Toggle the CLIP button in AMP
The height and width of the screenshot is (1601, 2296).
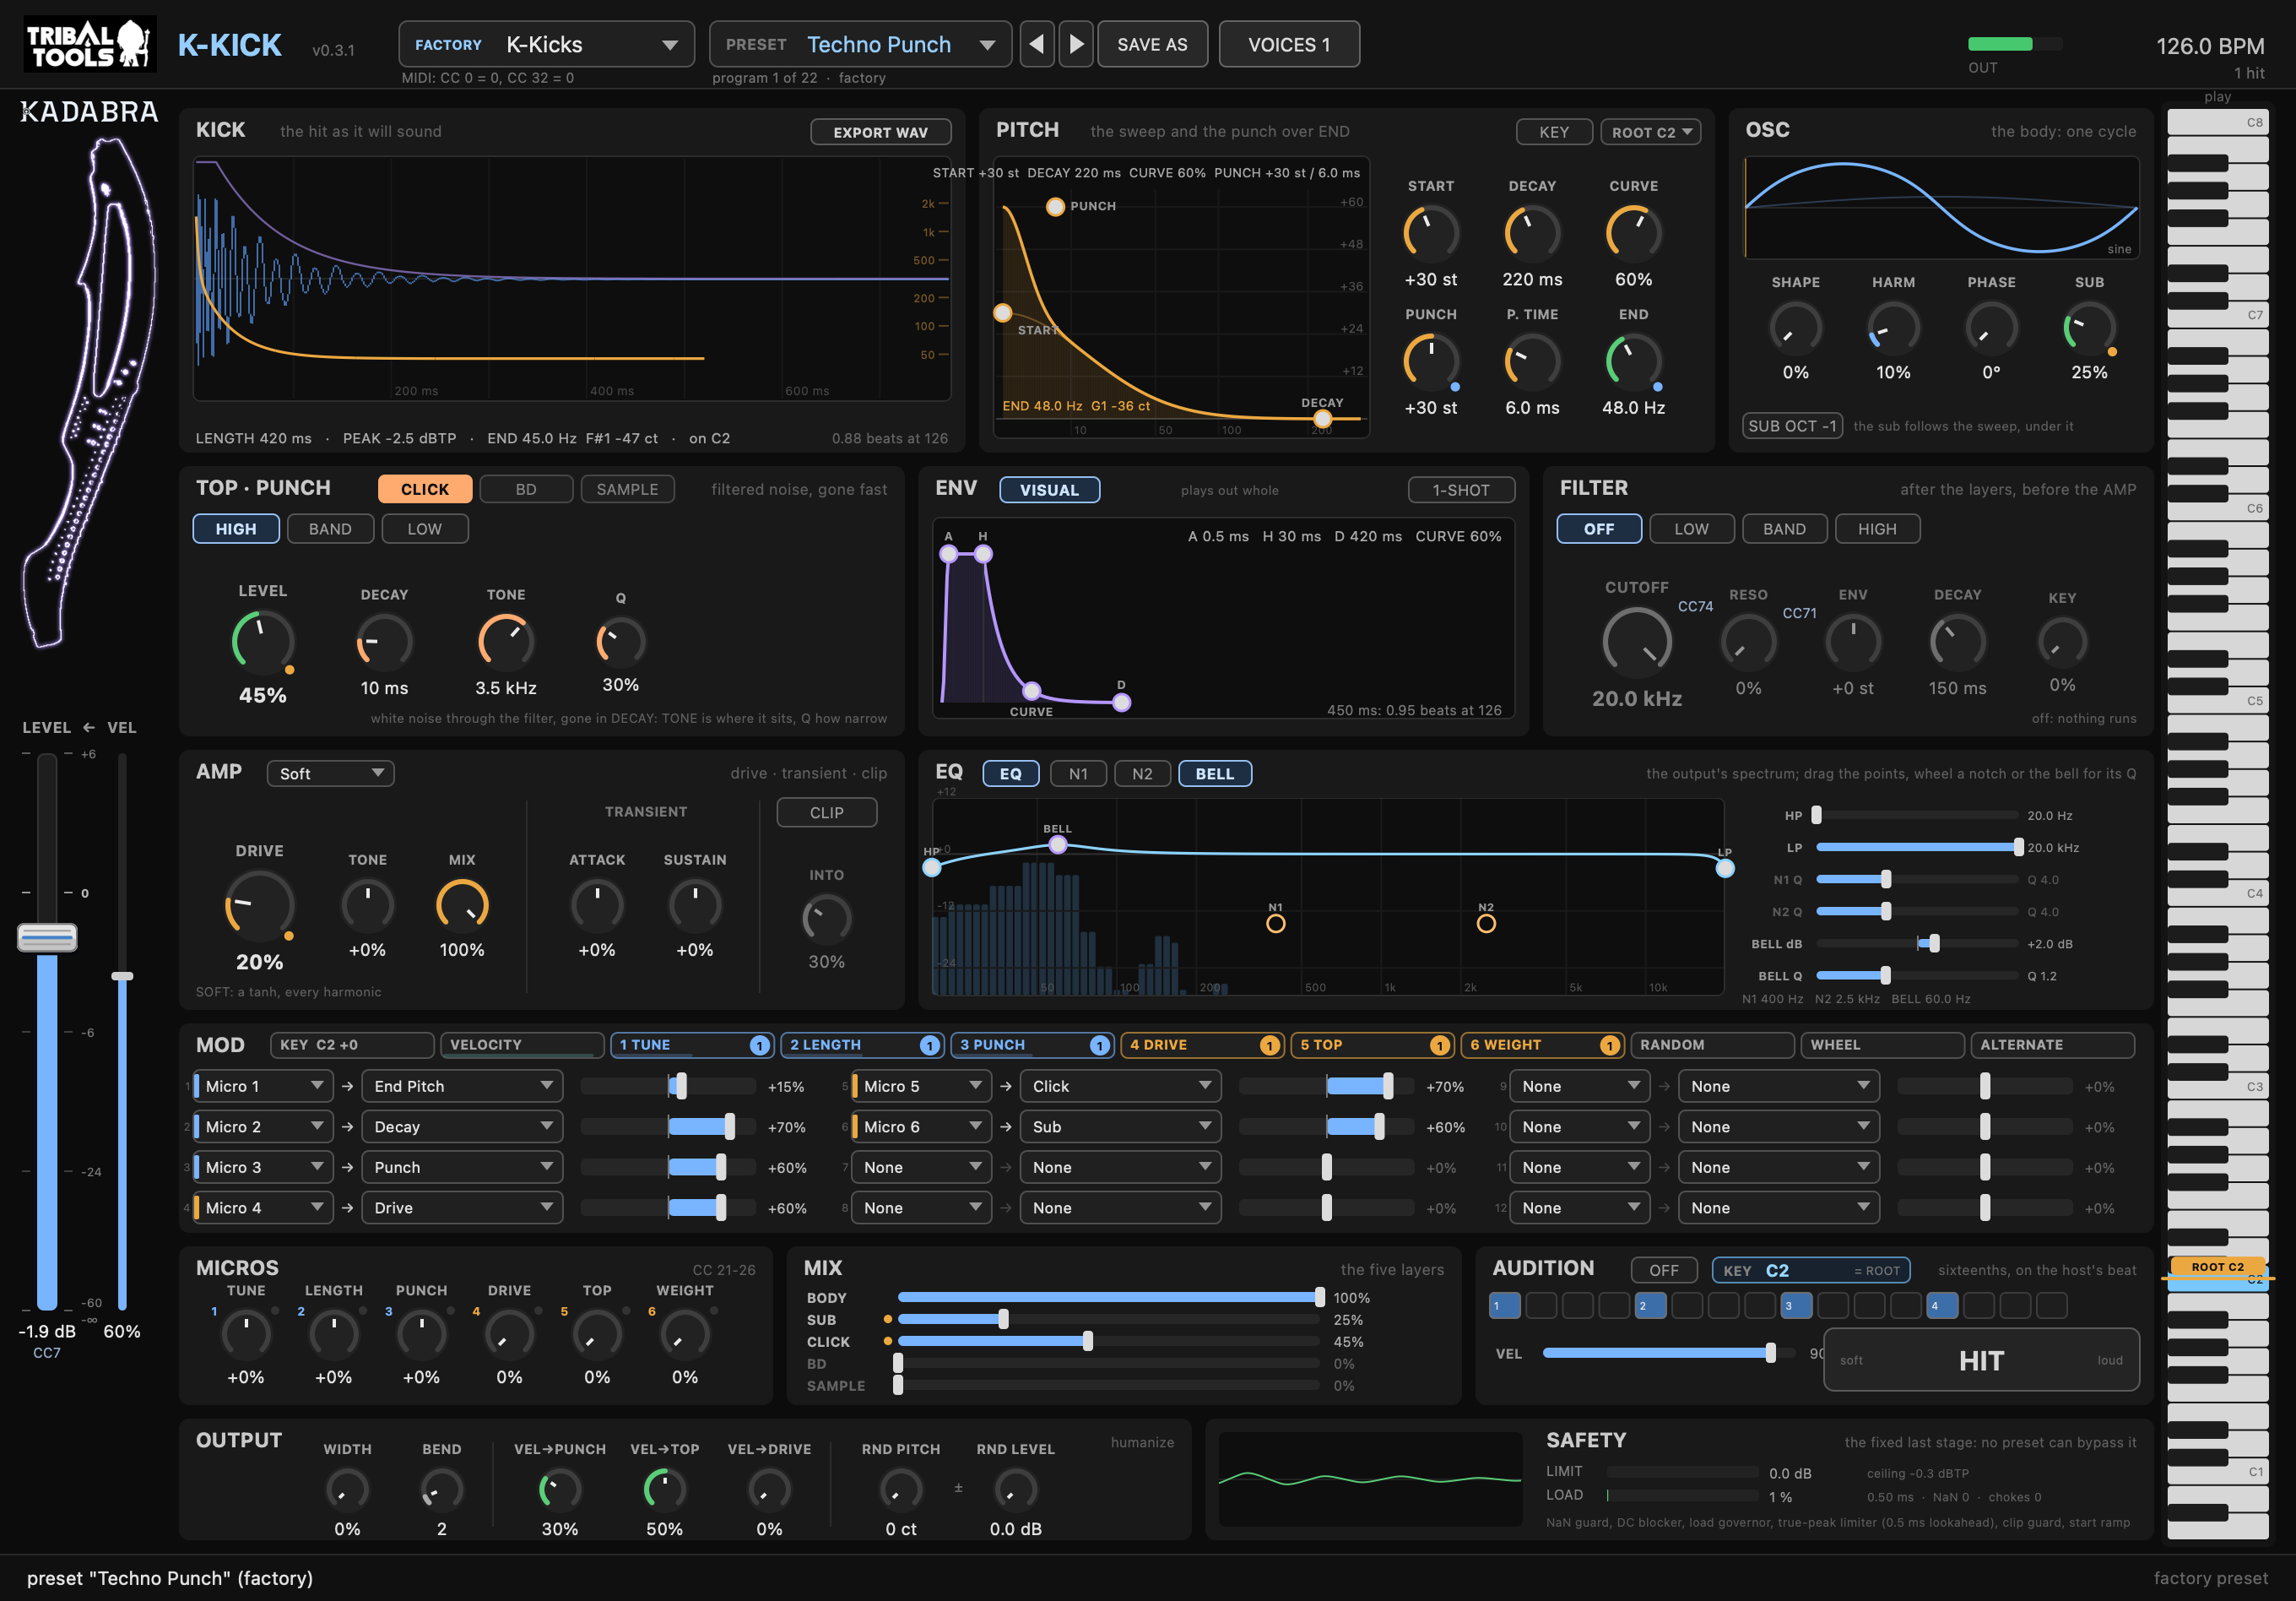coord(826,812)
